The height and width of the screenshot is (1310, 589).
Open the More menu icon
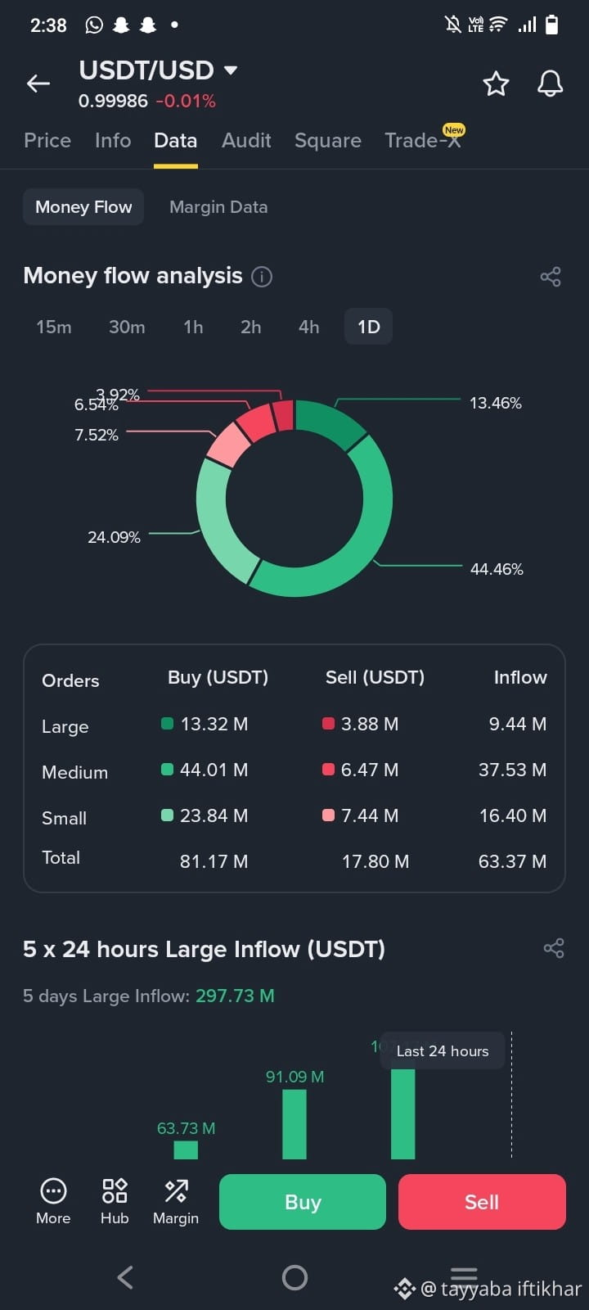coord(53,1190)
